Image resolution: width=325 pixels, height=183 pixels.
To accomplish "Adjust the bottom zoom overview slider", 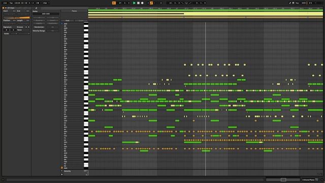I will click(x=283, y=180).
